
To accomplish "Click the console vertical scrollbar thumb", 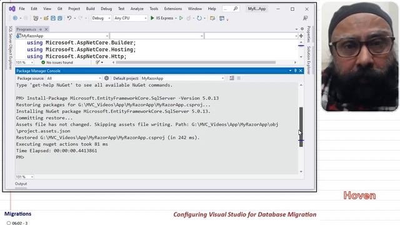I will pyautogui.click(x=301, y=127).
